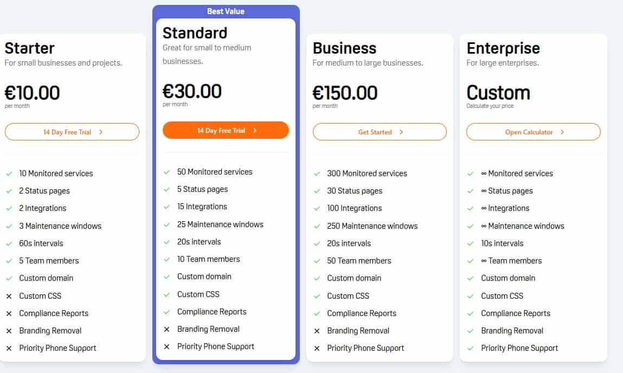
Task: Select the Best Value banner
Action: coord(226,11)
